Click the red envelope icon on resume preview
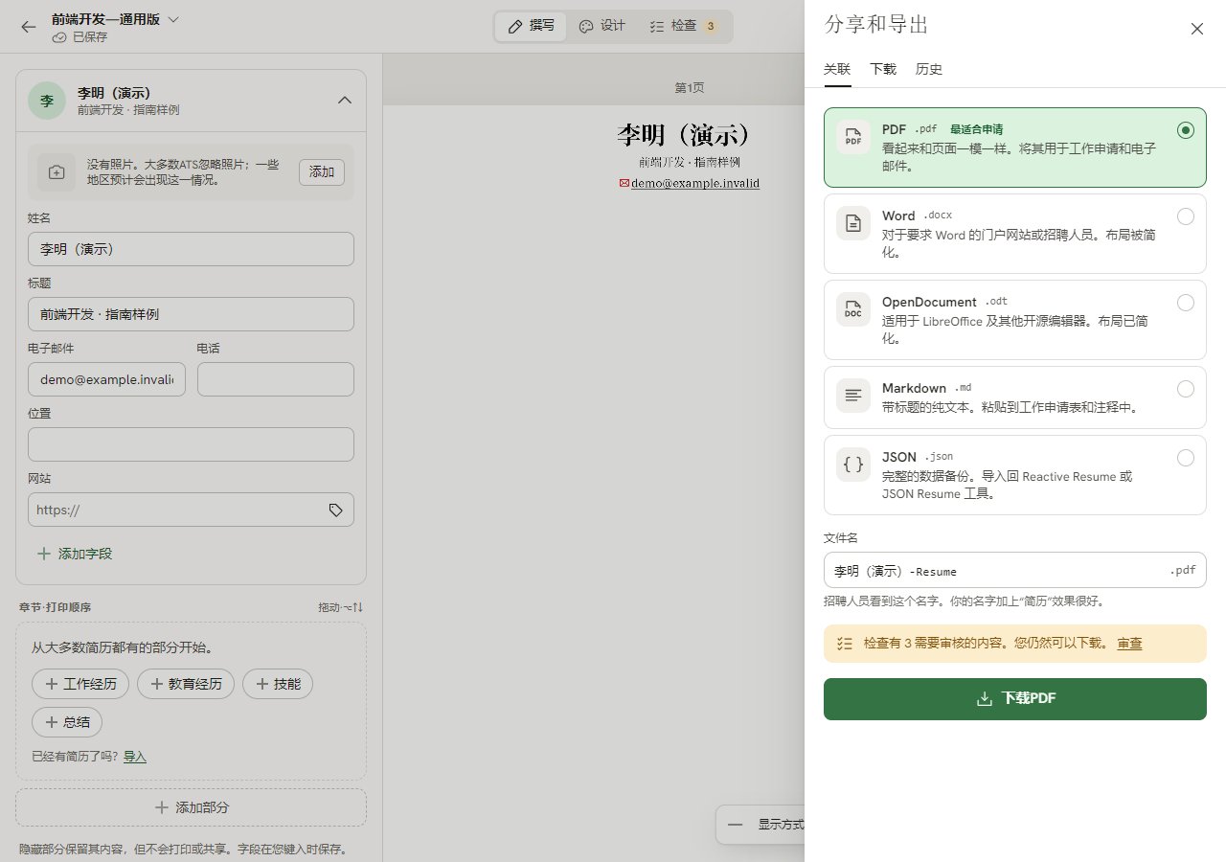 (x=624, y=183)
